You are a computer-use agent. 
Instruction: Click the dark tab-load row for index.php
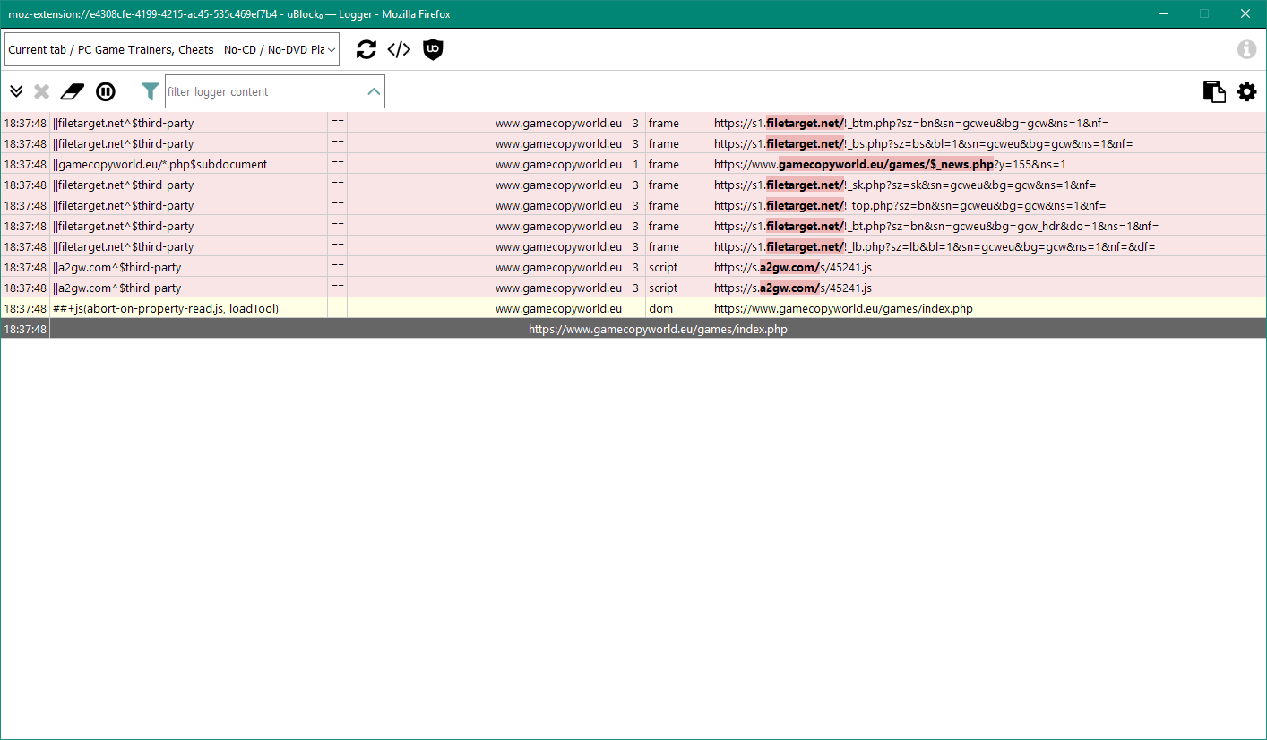click(633, 329)
